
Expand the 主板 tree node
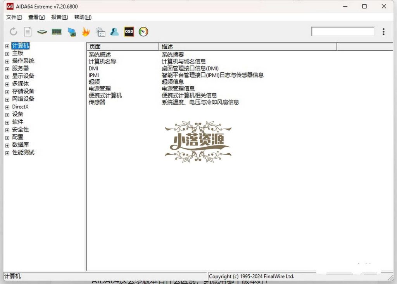7,54
